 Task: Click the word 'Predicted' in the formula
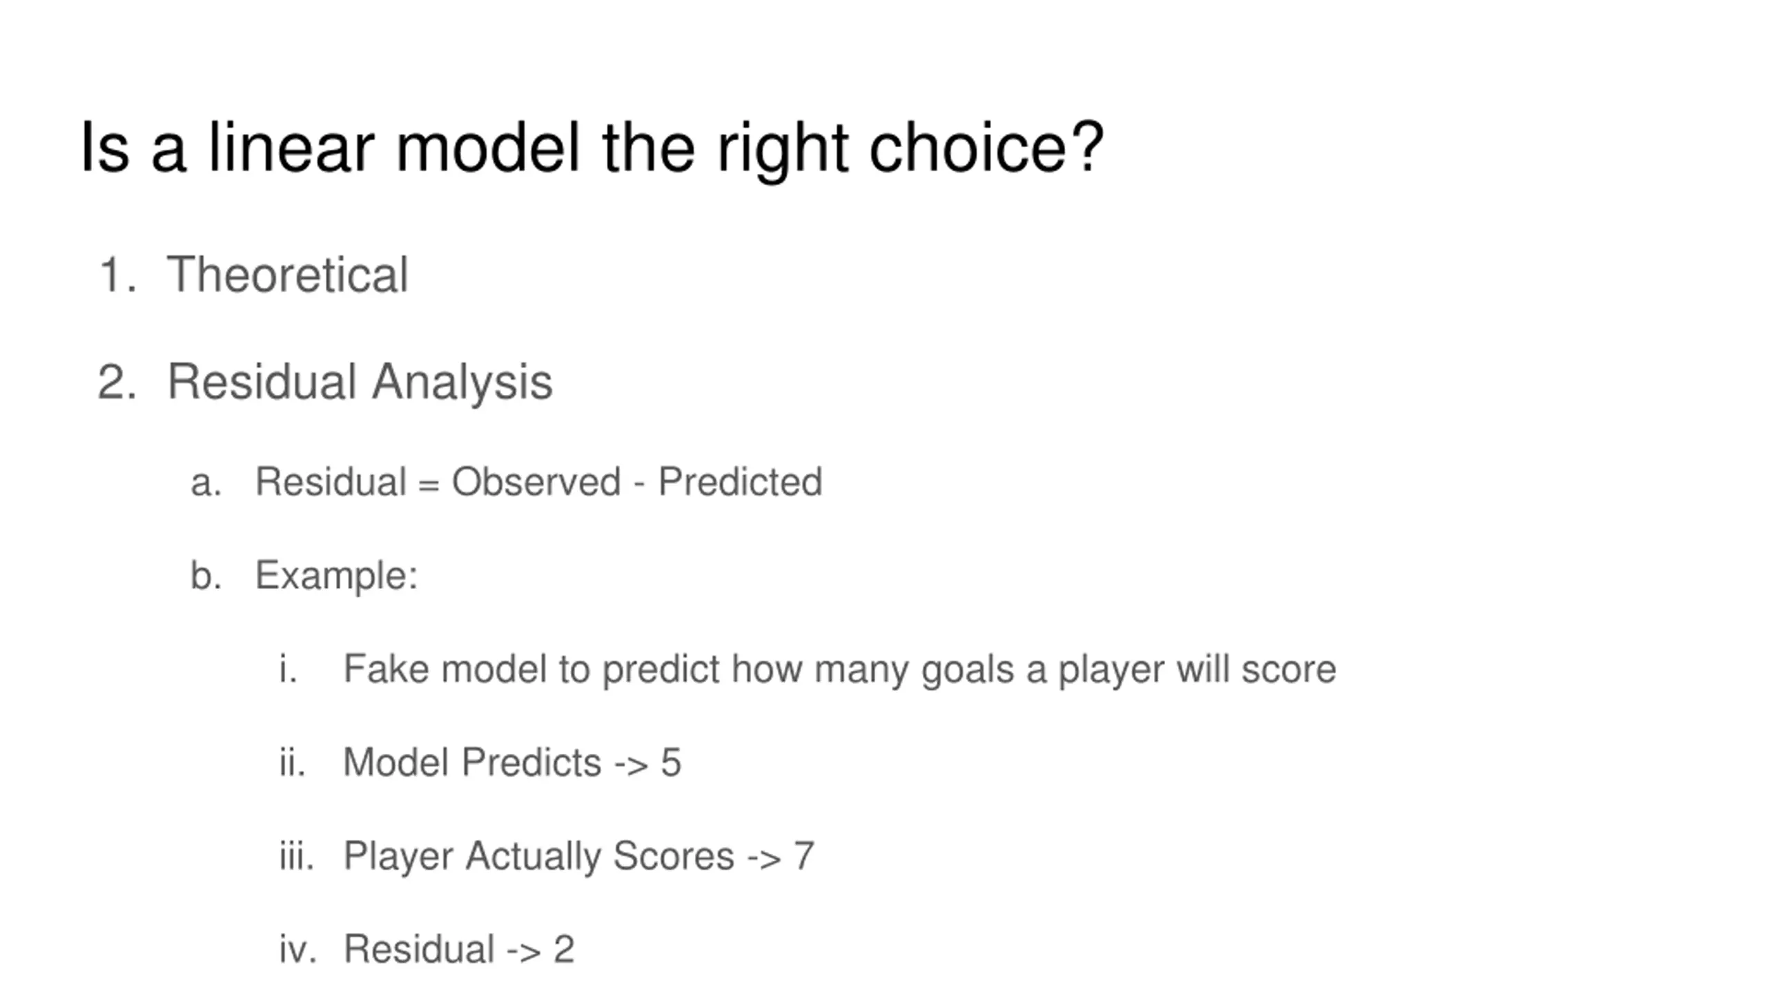pyautogui.click(x=740, y=482)
